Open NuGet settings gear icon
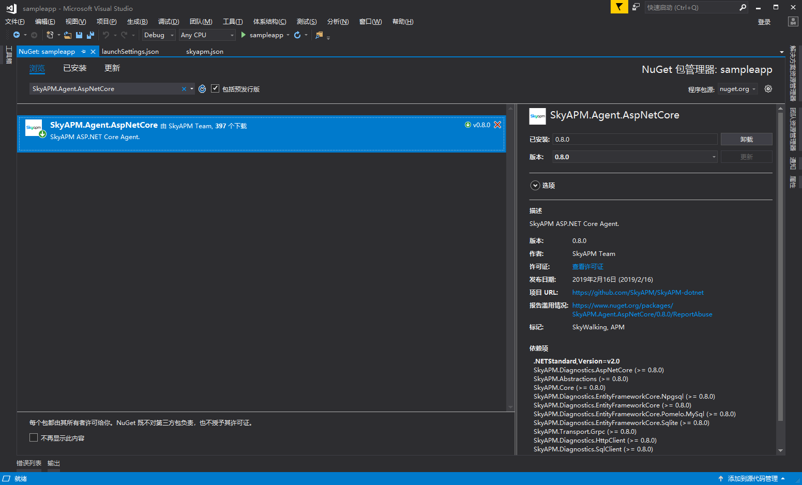This screenshot has height=485, width=802. [x=768, y=88]
